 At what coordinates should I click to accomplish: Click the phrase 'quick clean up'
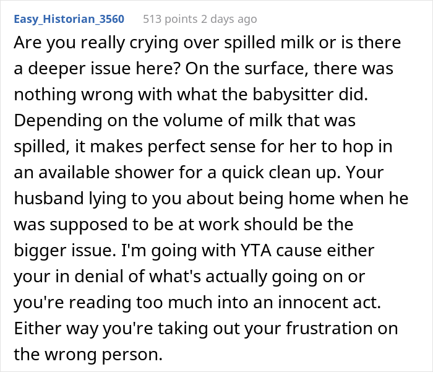[x=281, y=173]
